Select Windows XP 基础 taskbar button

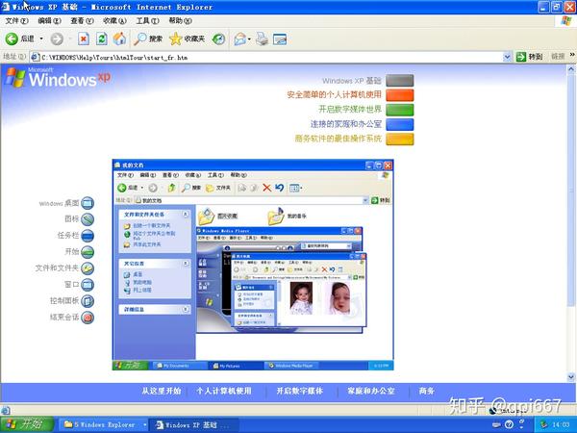pyautogui.click(x=193, y=424)
